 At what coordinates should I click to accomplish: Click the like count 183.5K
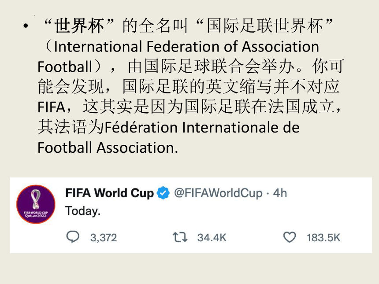(x=323, y=238)
